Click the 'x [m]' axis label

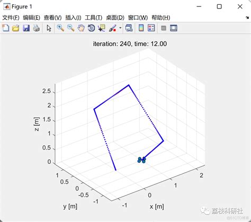pos(157,206)
